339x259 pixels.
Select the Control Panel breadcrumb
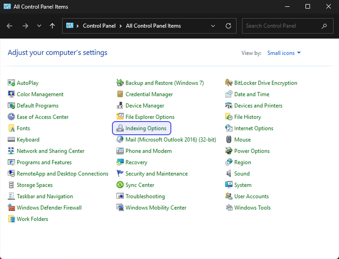point(99,26)
